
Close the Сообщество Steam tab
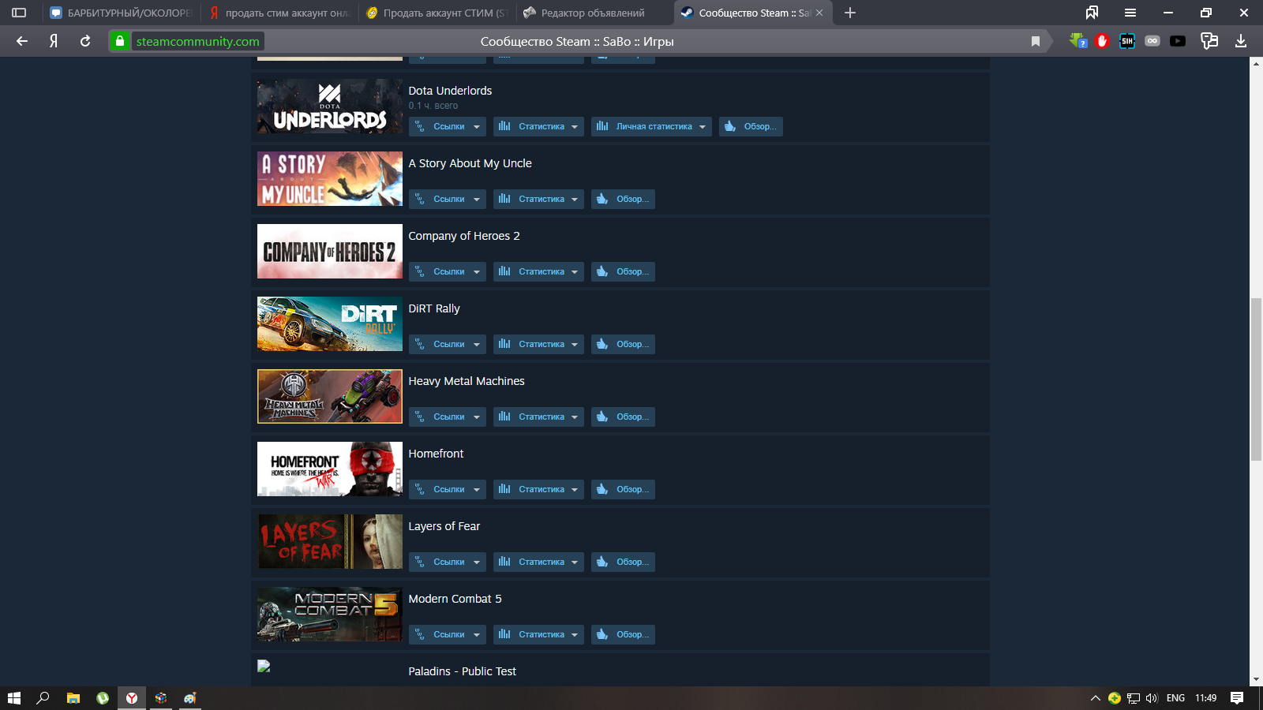[x=819, y=13]
